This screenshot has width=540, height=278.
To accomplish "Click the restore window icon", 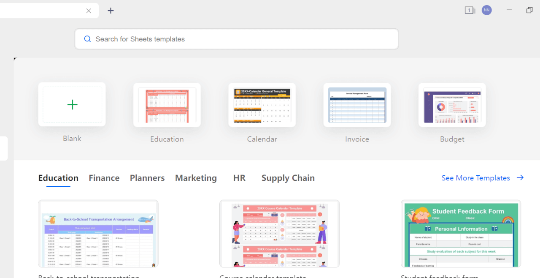I will [529, 10].
